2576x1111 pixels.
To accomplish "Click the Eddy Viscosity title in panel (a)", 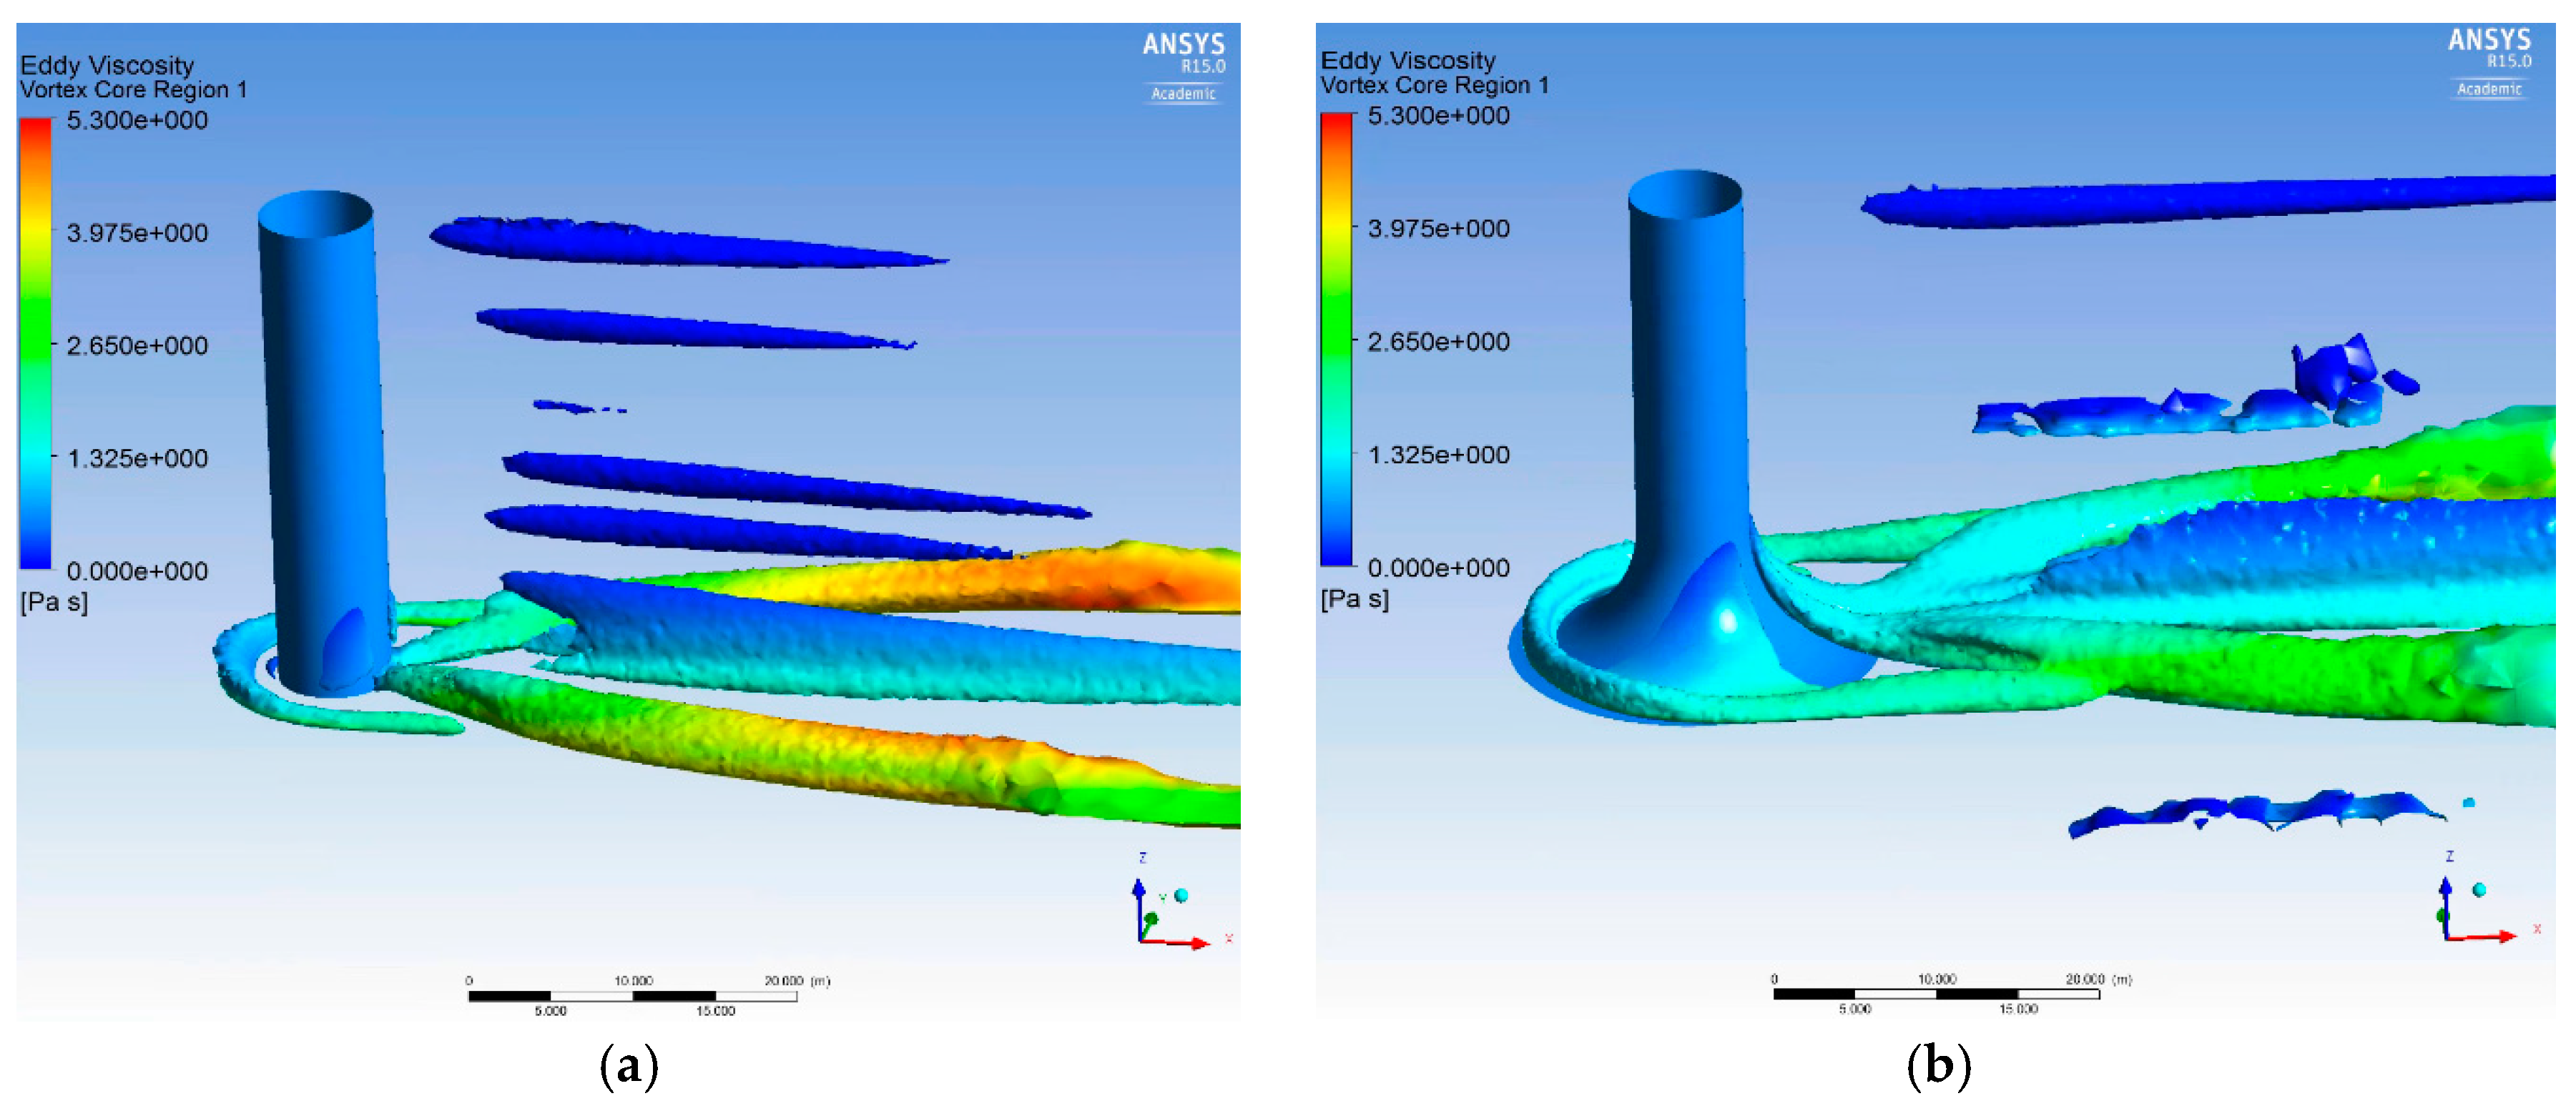I will 107,65.
